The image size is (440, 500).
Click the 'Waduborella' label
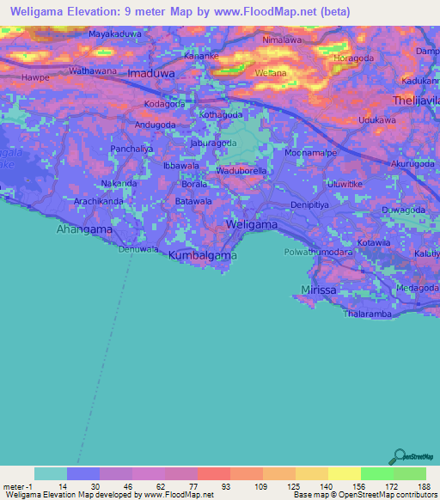[x=241, y=171]
